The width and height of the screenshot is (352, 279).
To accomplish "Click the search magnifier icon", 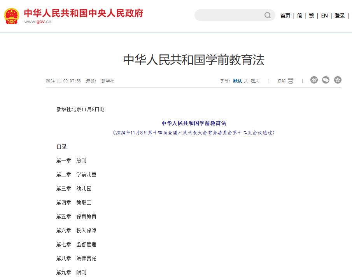I will (x=267, y=15).
